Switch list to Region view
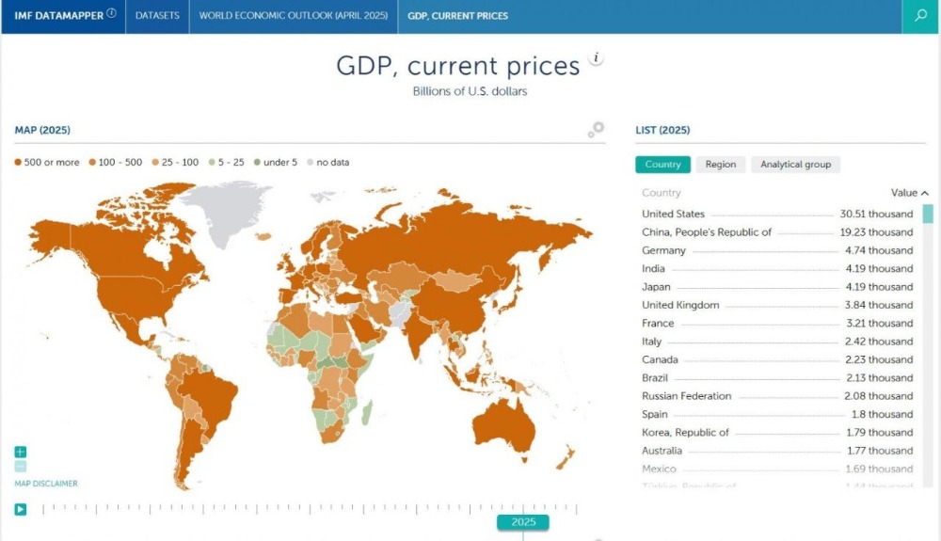This screenshot has width=941, height=541. pos(720,165)
